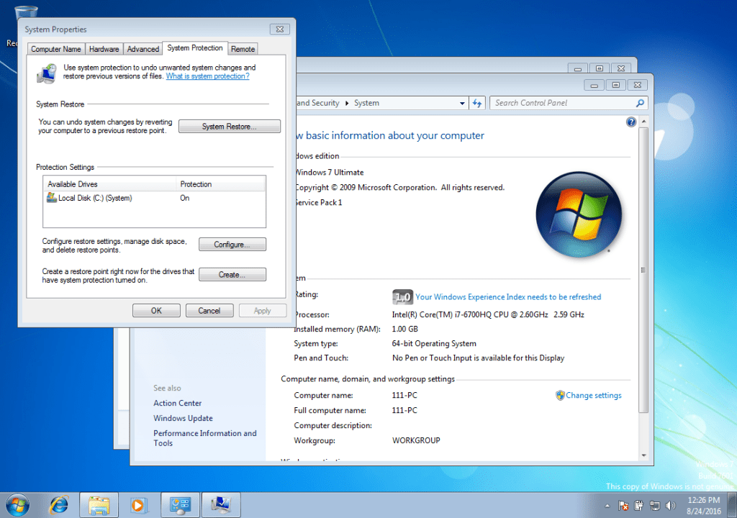Click 'Your Windows Experience Index needs to be refreshed'

tap(508, 297)
